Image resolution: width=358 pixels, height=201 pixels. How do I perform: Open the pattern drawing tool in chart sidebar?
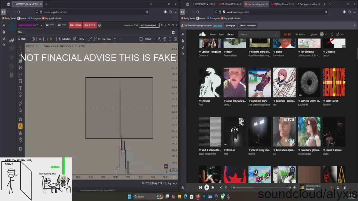20,68
